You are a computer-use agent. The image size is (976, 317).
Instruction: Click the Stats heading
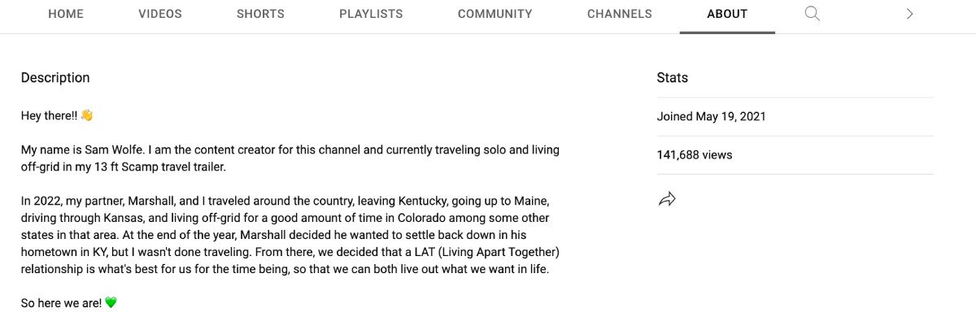pos(673,78)
